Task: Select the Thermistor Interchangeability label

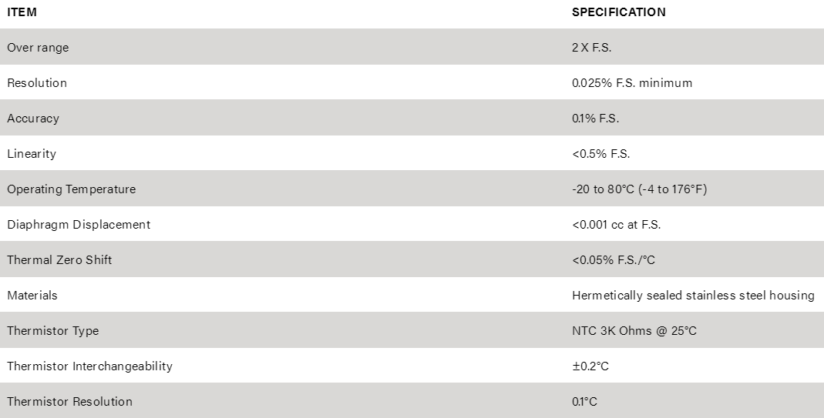Action: (90, 366)
